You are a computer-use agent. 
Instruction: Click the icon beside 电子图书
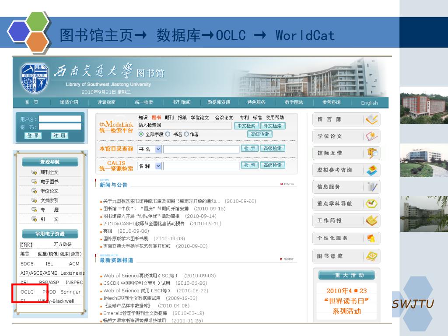[34, 182]
